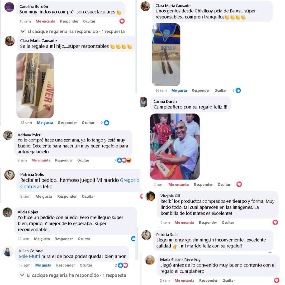Open Sole Mutti tagged profile link
Viewport: 285px width, 285px height.
(29, 256)
